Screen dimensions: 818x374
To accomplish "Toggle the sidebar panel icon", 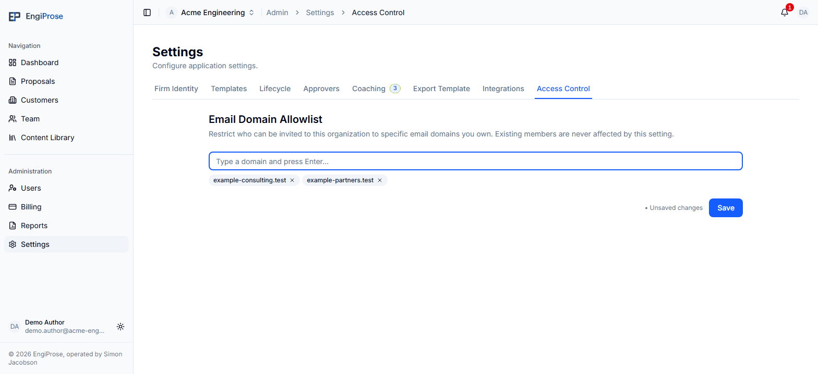I will click(x=147, y=13).
